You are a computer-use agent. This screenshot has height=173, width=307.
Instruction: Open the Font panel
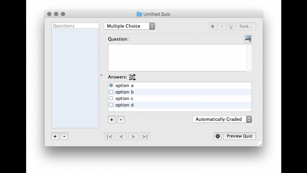click(246, 26)
